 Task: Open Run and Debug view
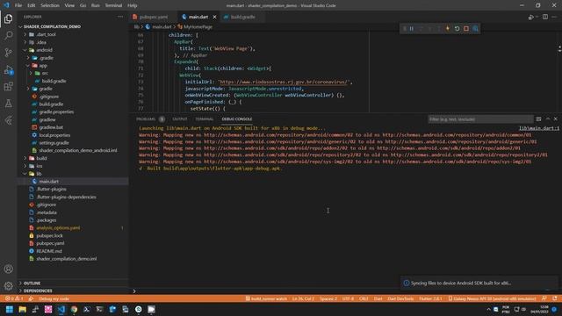coord(8,69)
